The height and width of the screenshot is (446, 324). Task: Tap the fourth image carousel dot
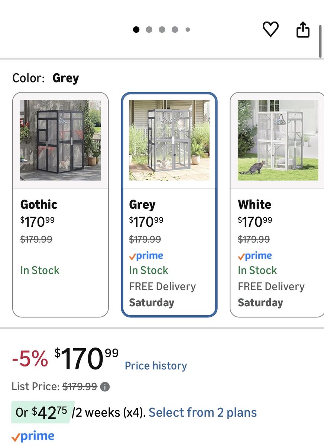point(175,29)
